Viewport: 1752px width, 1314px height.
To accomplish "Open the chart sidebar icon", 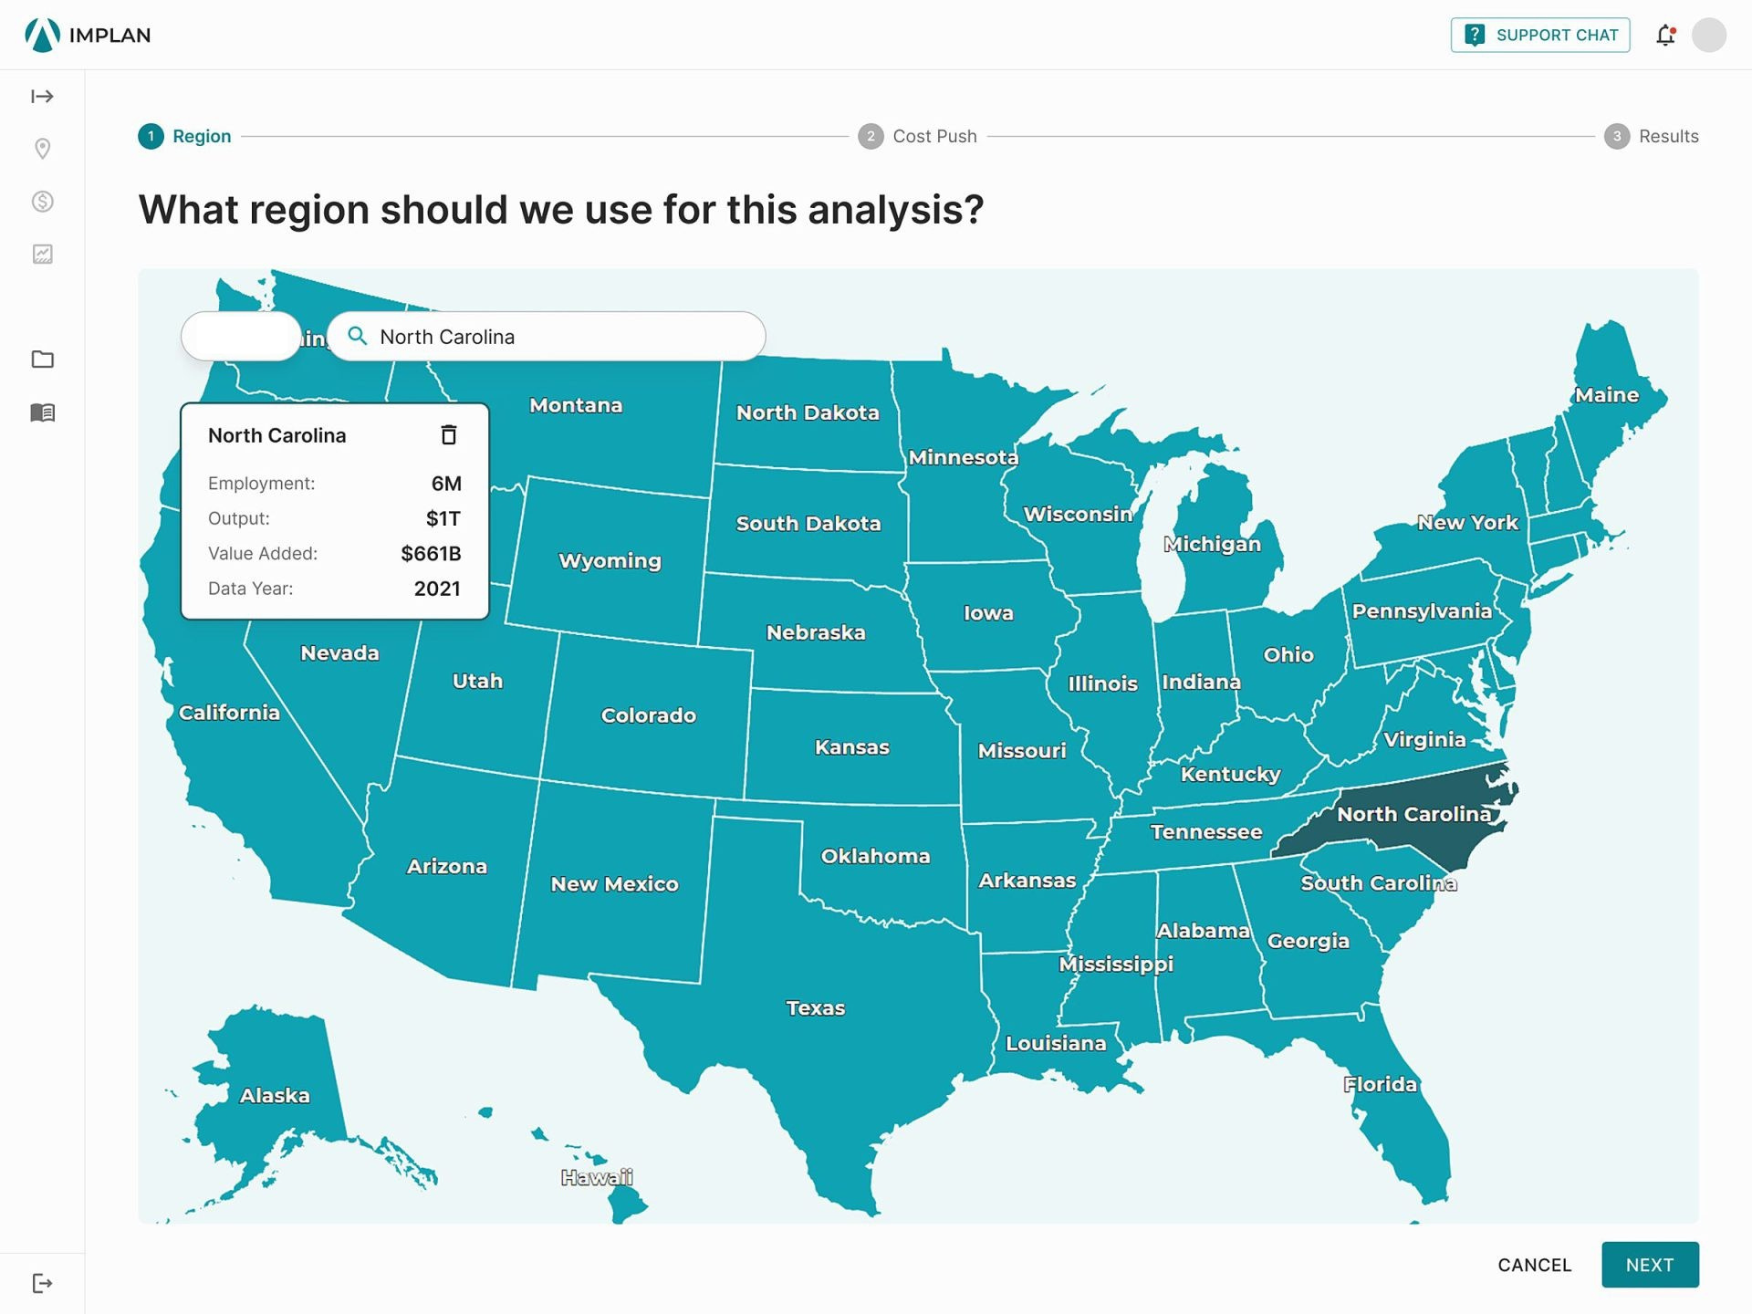I will (x=42, y=254).
